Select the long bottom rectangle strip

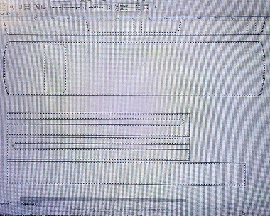pyautogui.click(x=126, y=174)
